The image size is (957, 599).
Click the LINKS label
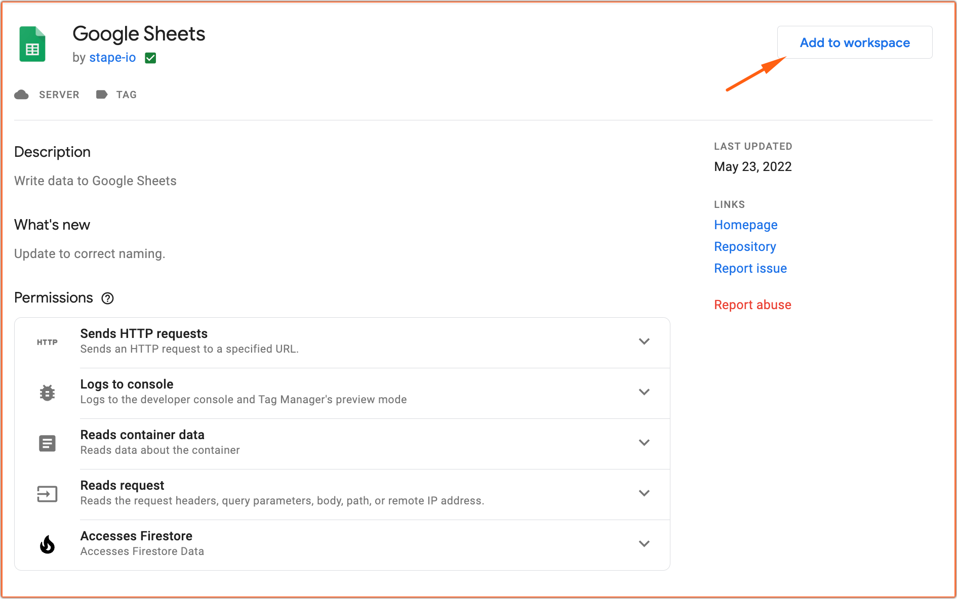(729, 205)
